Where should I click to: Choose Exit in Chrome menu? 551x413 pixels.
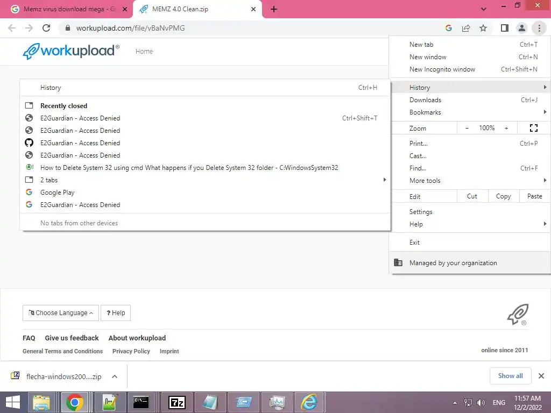click(470, 243)
